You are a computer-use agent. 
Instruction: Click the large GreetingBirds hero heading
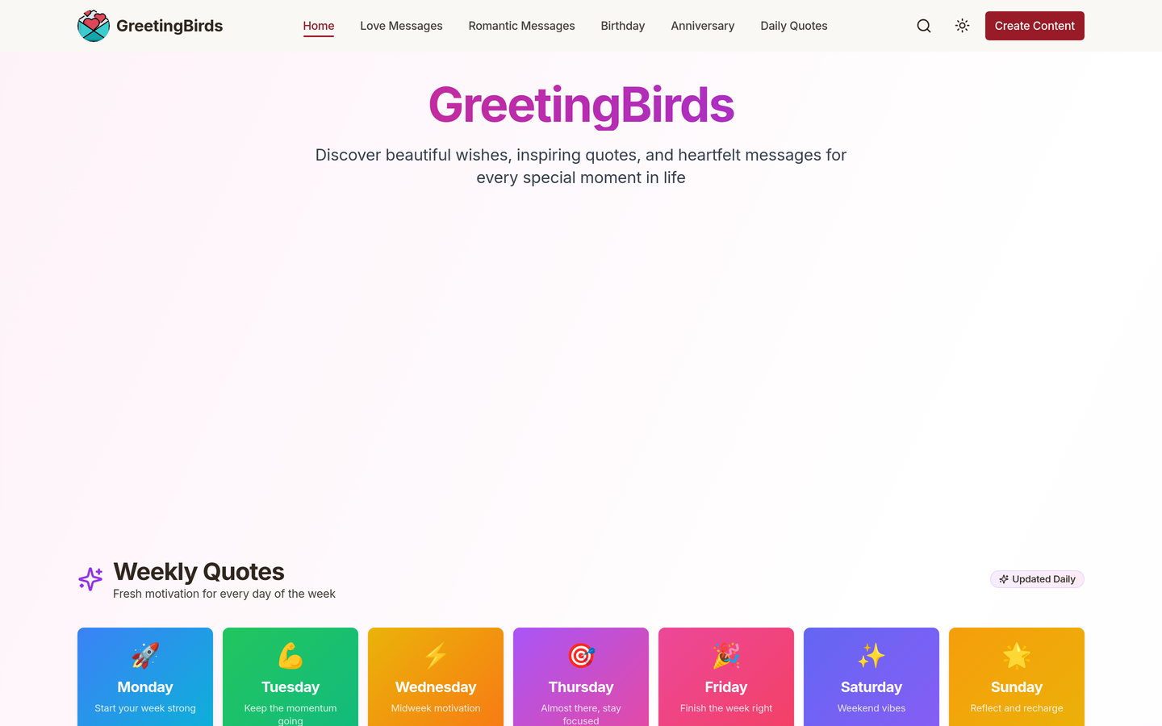point(581,105)
